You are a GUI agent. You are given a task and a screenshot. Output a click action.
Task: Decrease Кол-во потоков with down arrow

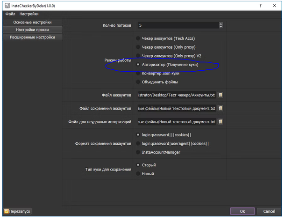click(x=221, y=27)
